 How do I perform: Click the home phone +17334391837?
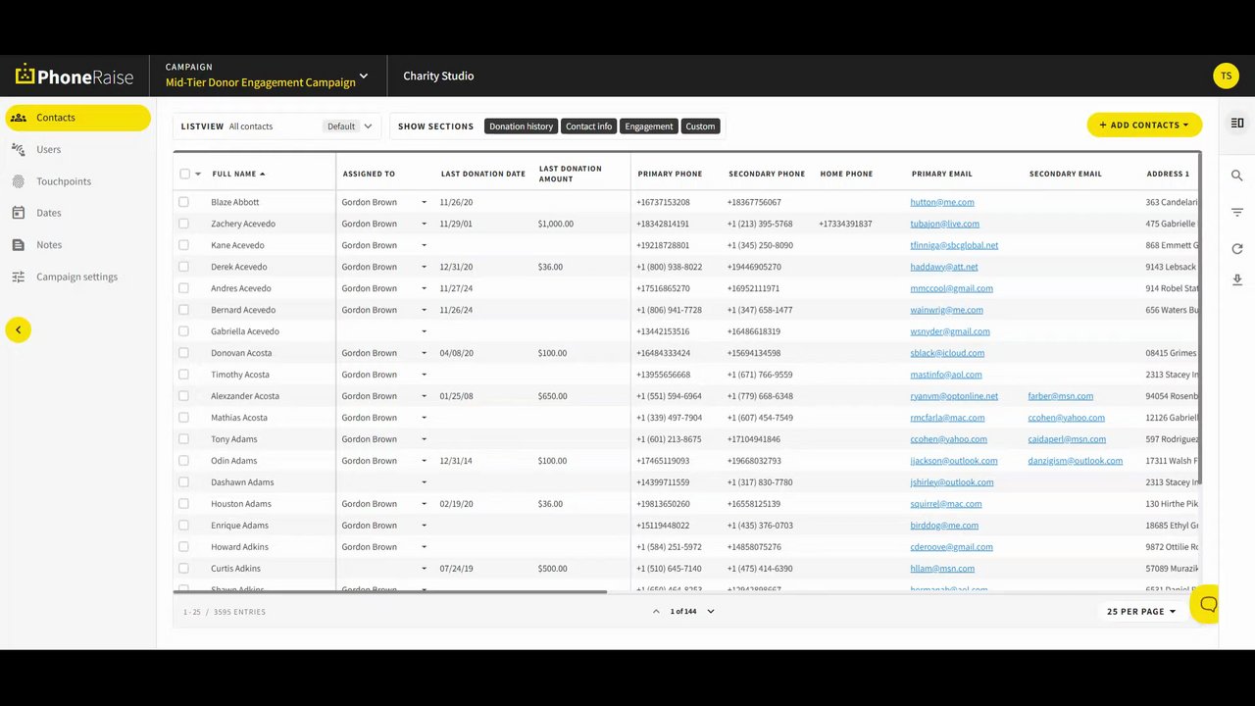(845, 224)
